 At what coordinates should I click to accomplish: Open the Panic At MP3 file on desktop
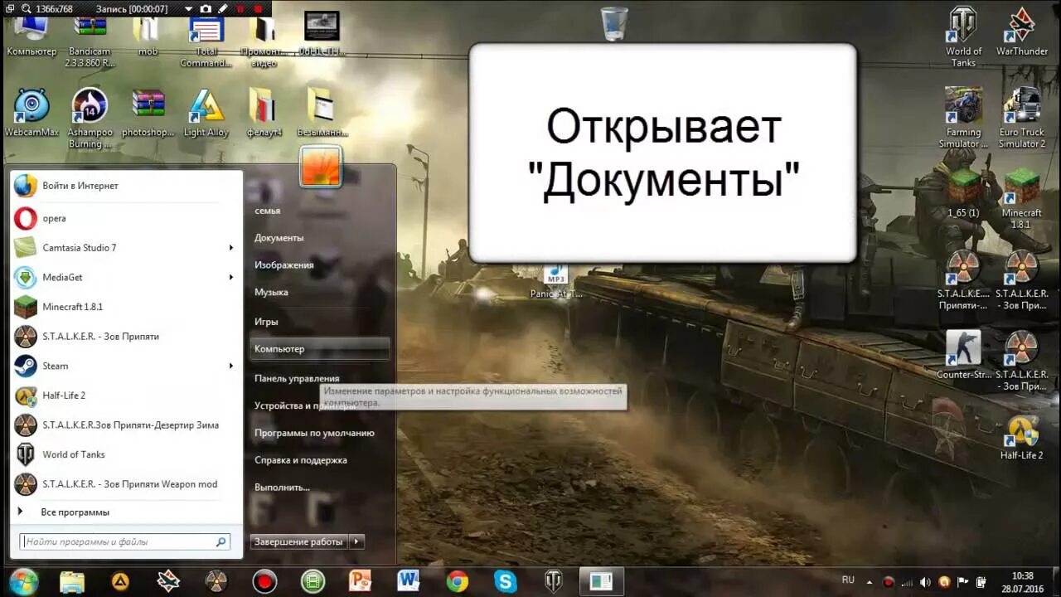point(555,282)
